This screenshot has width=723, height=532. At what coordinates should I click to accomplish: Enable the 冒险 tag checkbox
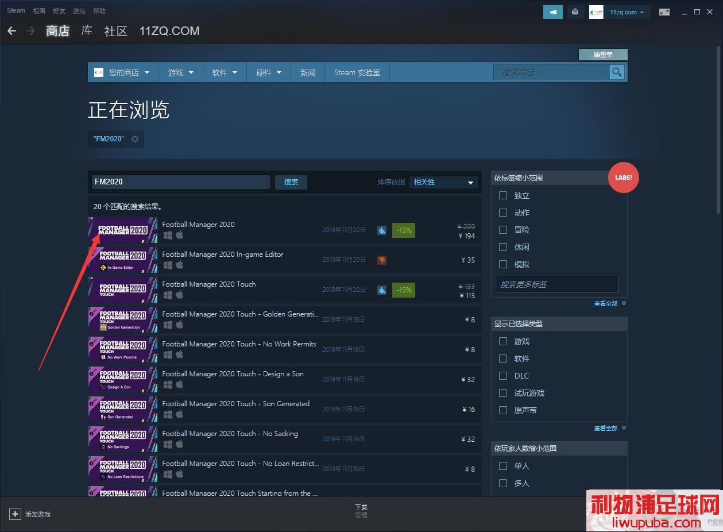[503, 230]
